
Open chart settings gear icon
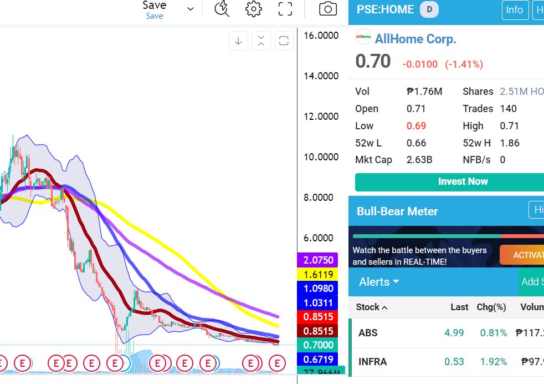pos(254,9)
